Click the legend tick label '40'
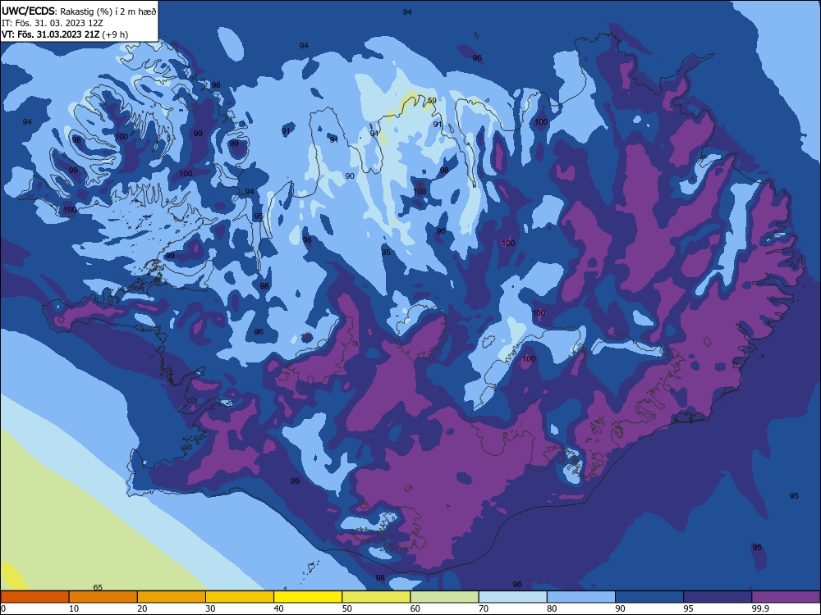 tap(278, 608)
